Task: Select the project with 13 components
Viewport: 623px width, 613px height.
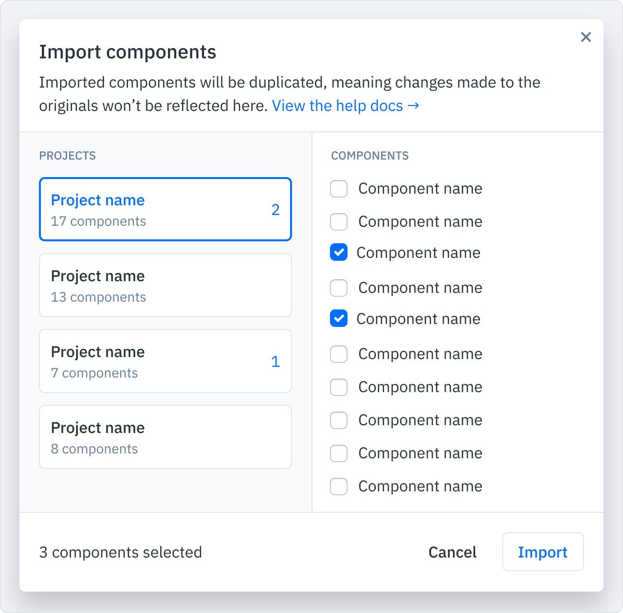Action: (x=165, y=285)
